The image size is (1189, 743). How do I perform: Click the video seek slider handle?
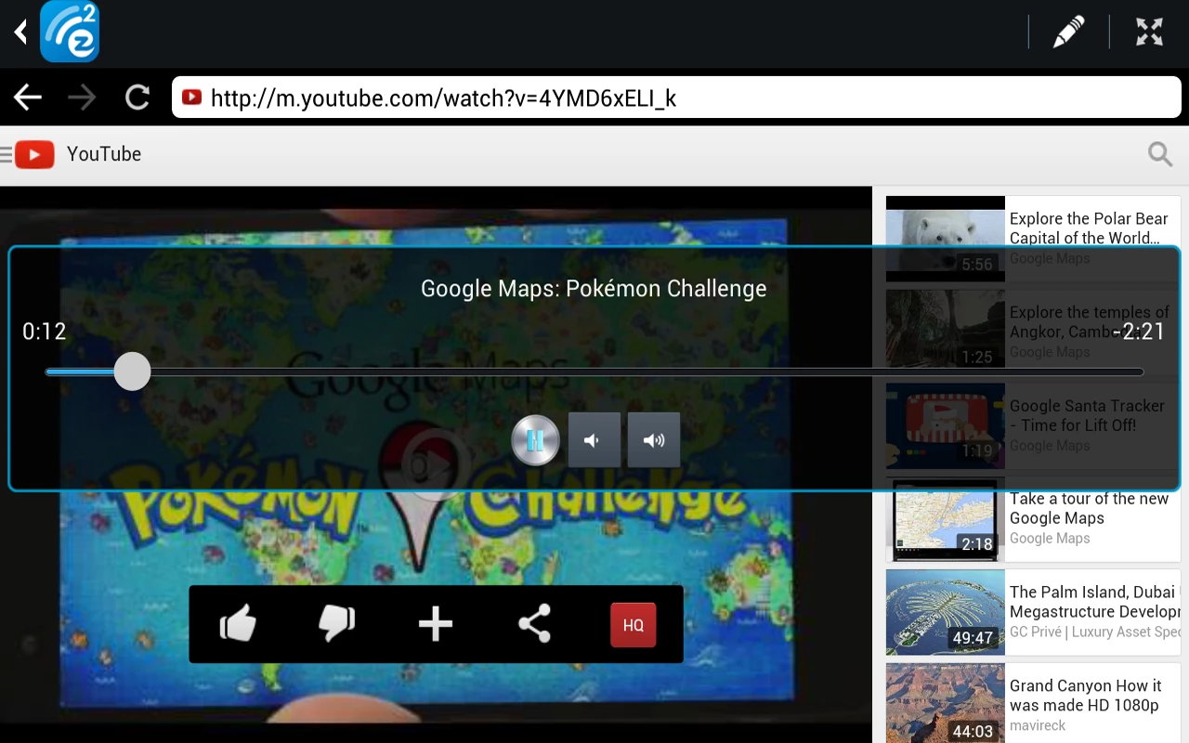coord(132,371)
